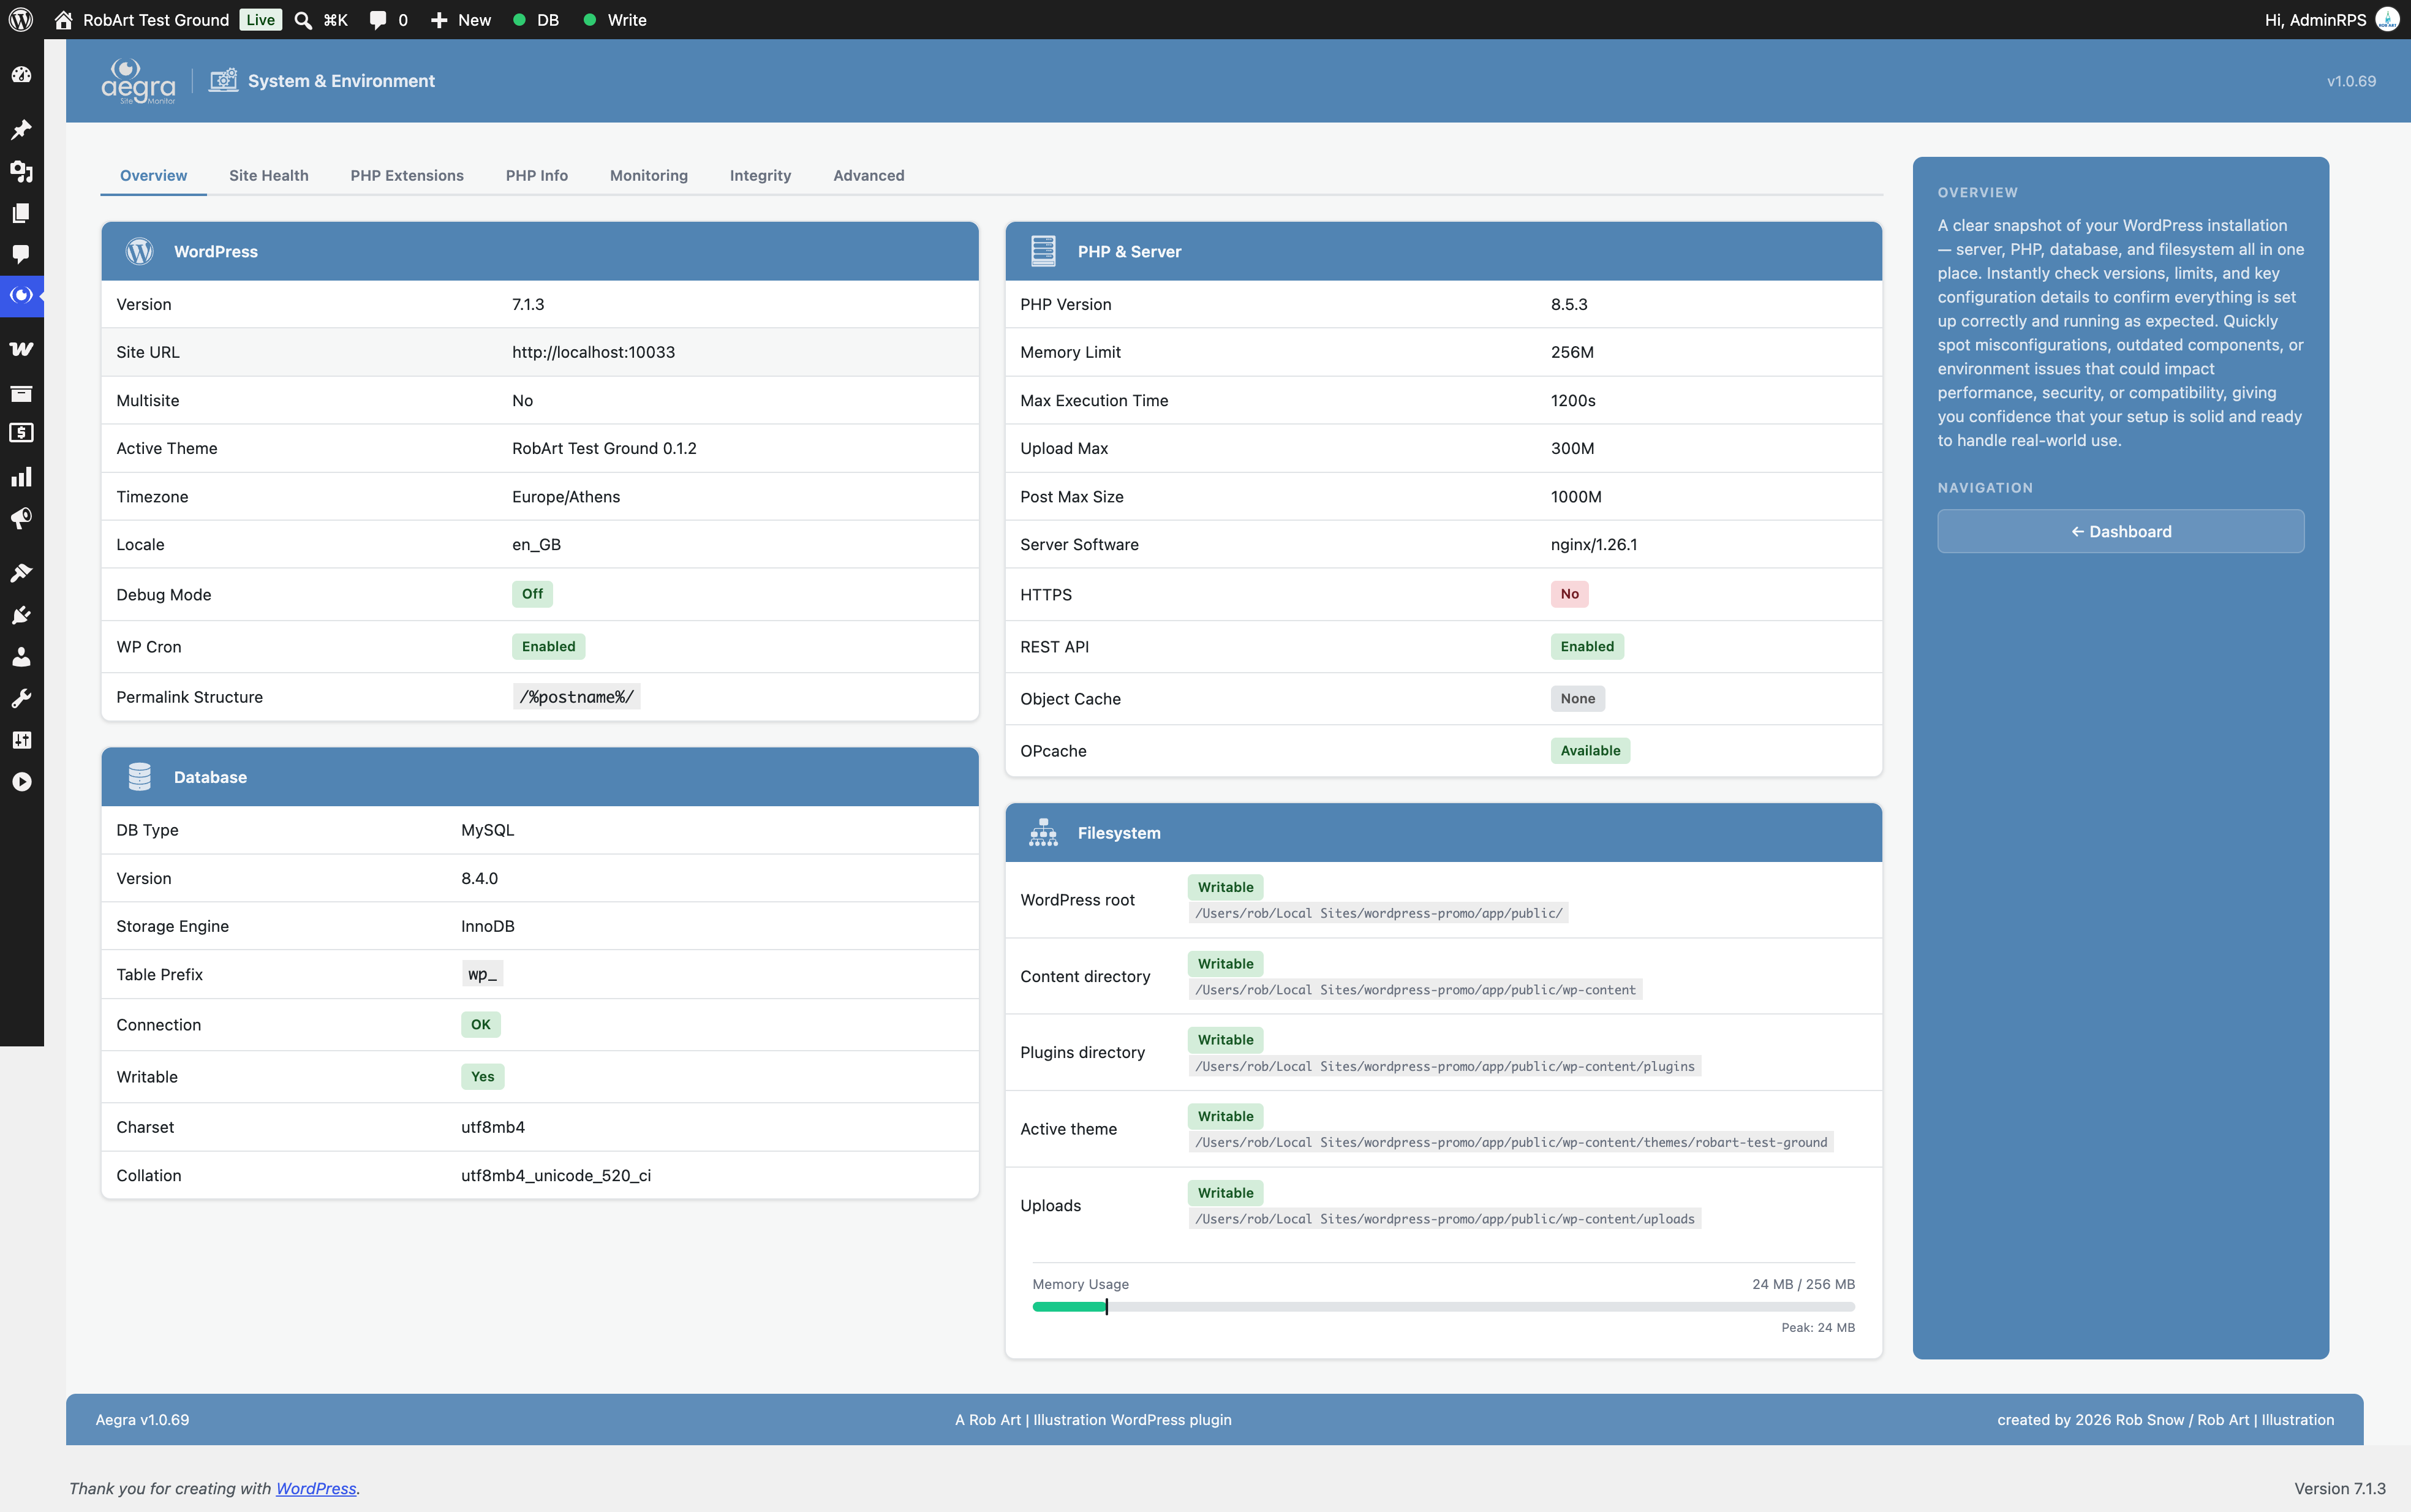Image resolution: width=2411 pixels, height=1512 pixels.
Task: Open Comments via speech bubble sidebar icon
Action: pos(21,254)
